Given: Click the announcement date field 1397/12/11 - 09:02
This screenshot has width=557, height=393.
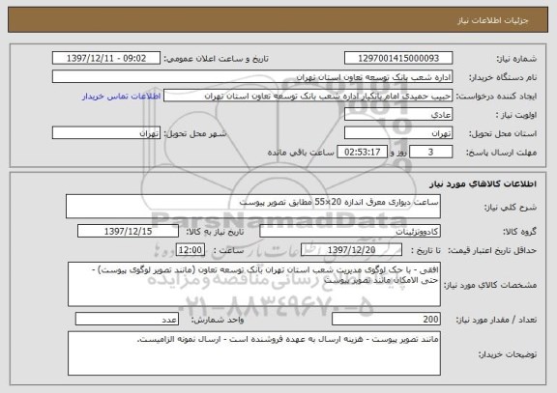Looking at the screenshot, I should [106, 58].
